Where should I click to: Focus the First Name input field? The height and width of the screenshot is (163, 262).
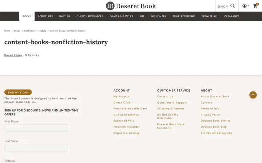tap(36, 128)
